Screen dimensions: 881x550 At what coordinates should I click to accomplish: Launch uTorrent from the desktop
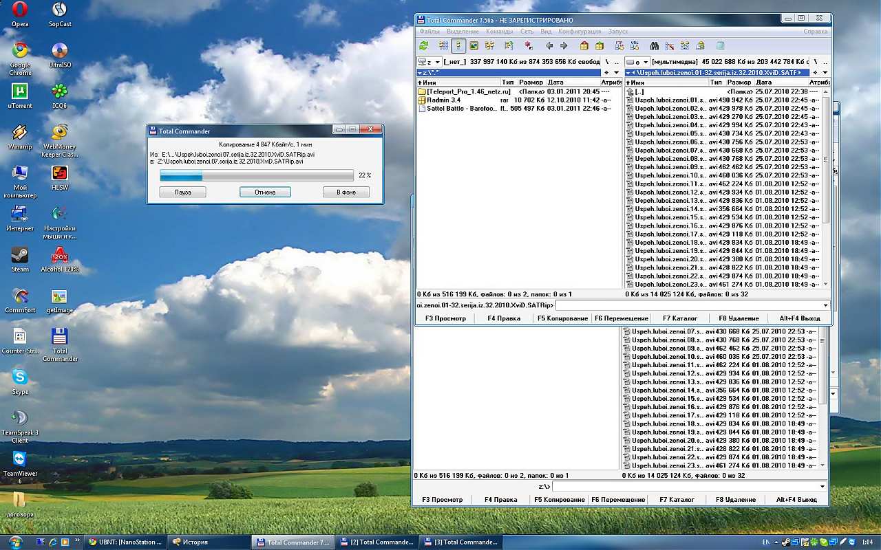point(20,95)
